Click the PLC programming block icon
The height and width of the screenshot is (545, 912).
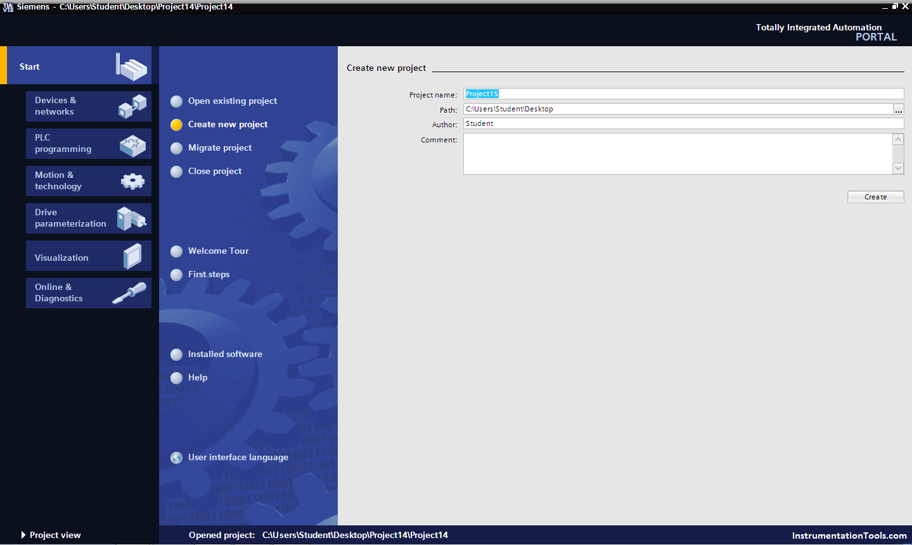pyautogui.click(x=132, y=146)
